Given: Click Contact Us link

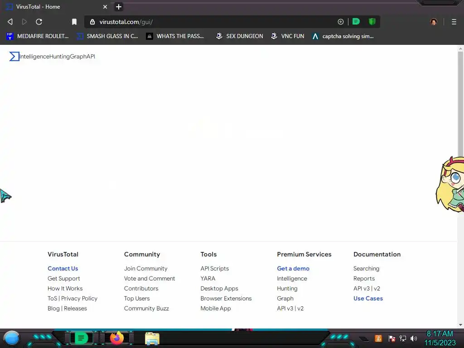Looking at the screenshot, I should click(x=63, y=268).
